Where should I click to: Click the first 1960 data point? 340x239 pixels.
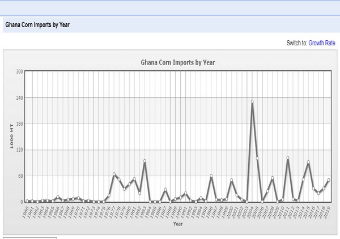[27, 202]
